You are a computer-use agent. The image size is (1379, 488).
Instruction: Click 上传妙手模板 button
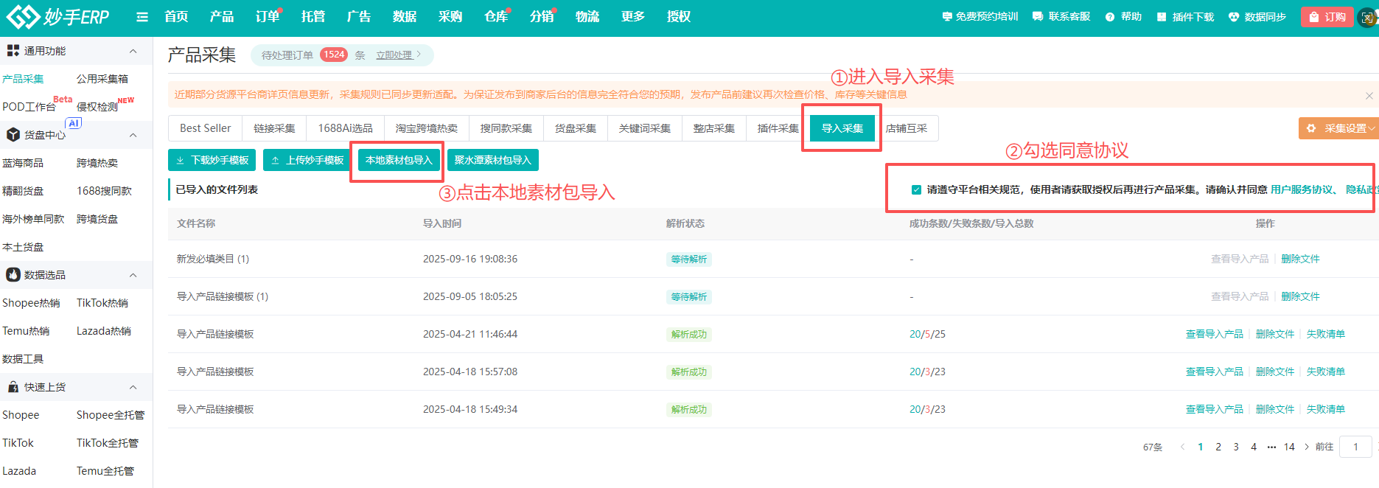point(307,160)
